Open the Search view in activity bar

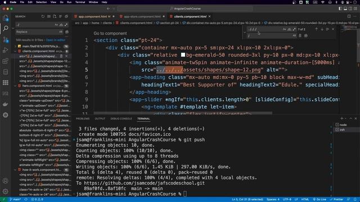coord(6,29)
